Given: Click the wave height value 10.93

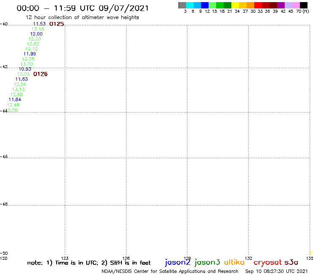Looking at the screenshot, I should point(25,69).
